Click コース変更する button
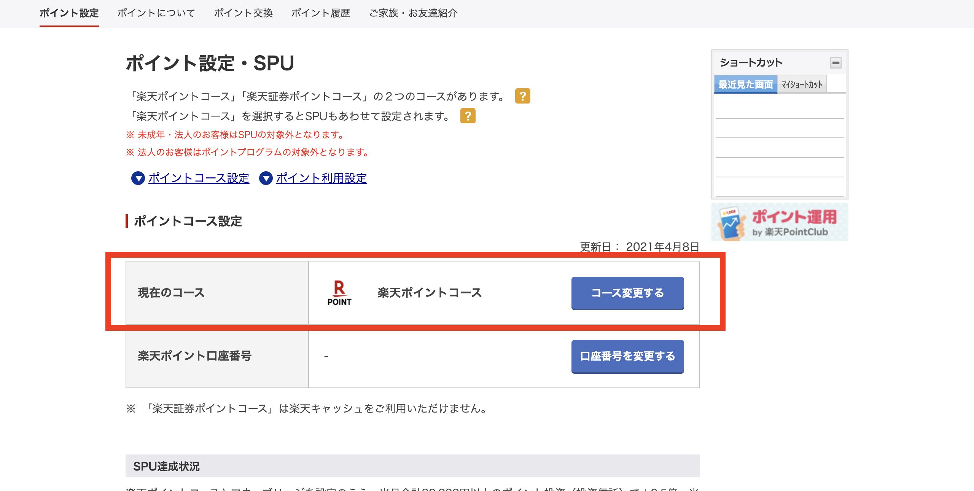 (627, 293)
